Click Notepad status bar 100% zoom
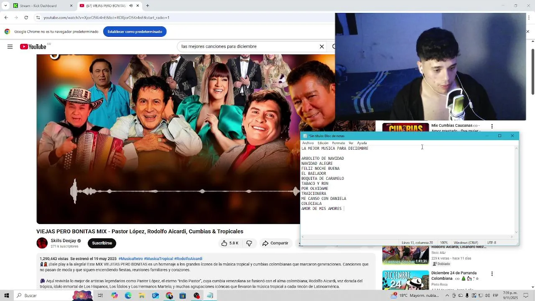Image resolution: width=535 pixels, height=301 pixels. [x=444, y=242]
